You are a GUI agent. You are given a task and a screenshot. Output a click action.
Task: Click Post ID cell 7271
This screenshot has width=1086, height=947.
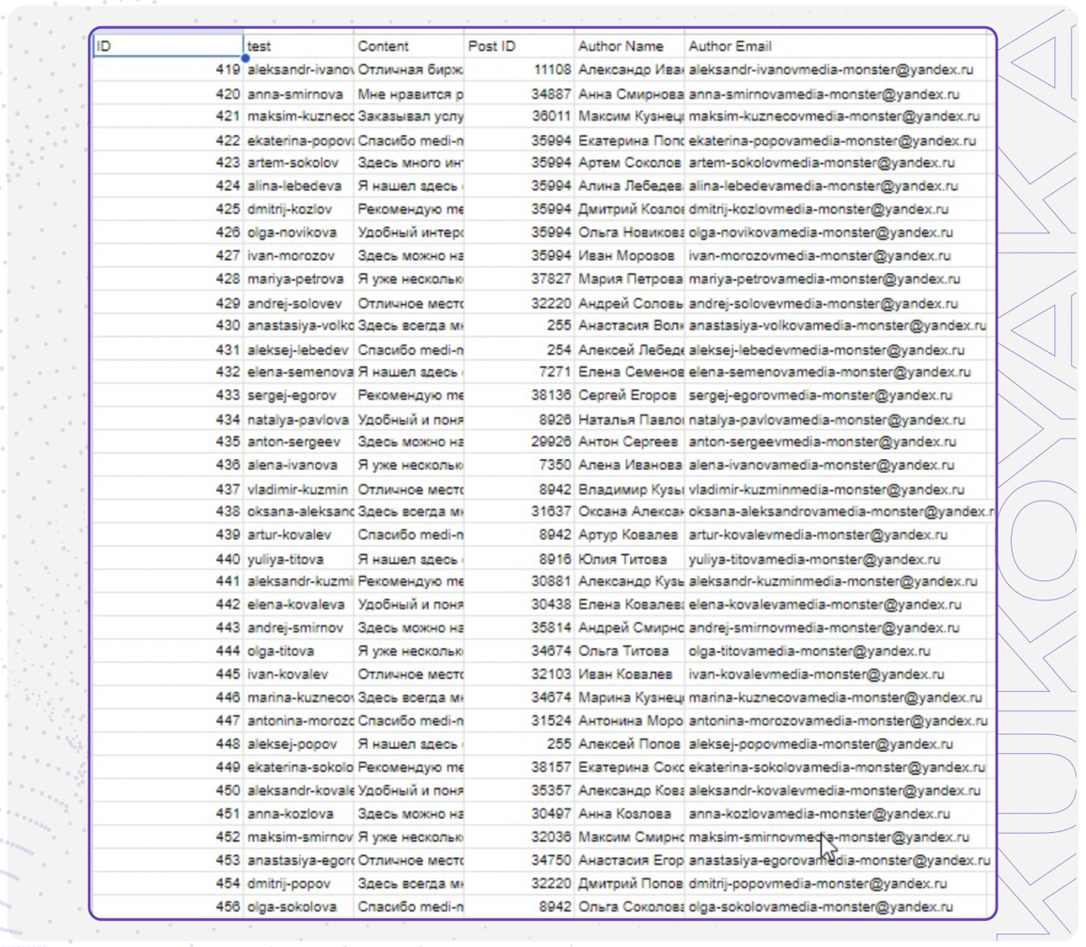tap(519, 371)
